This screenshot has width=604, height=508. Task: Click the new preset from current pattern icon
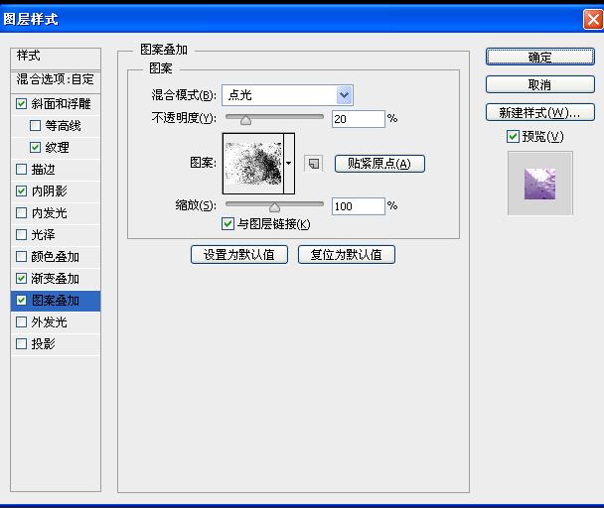click(x=314, y=164)
